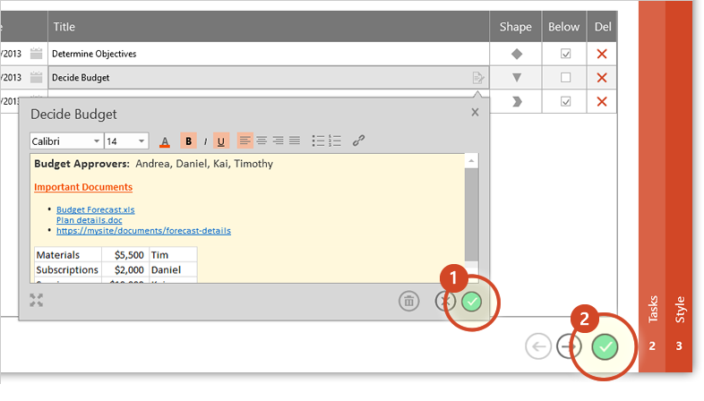Screen dimensions: 704x401
Task: Center align the note text
Action: (x=262, y=141)
